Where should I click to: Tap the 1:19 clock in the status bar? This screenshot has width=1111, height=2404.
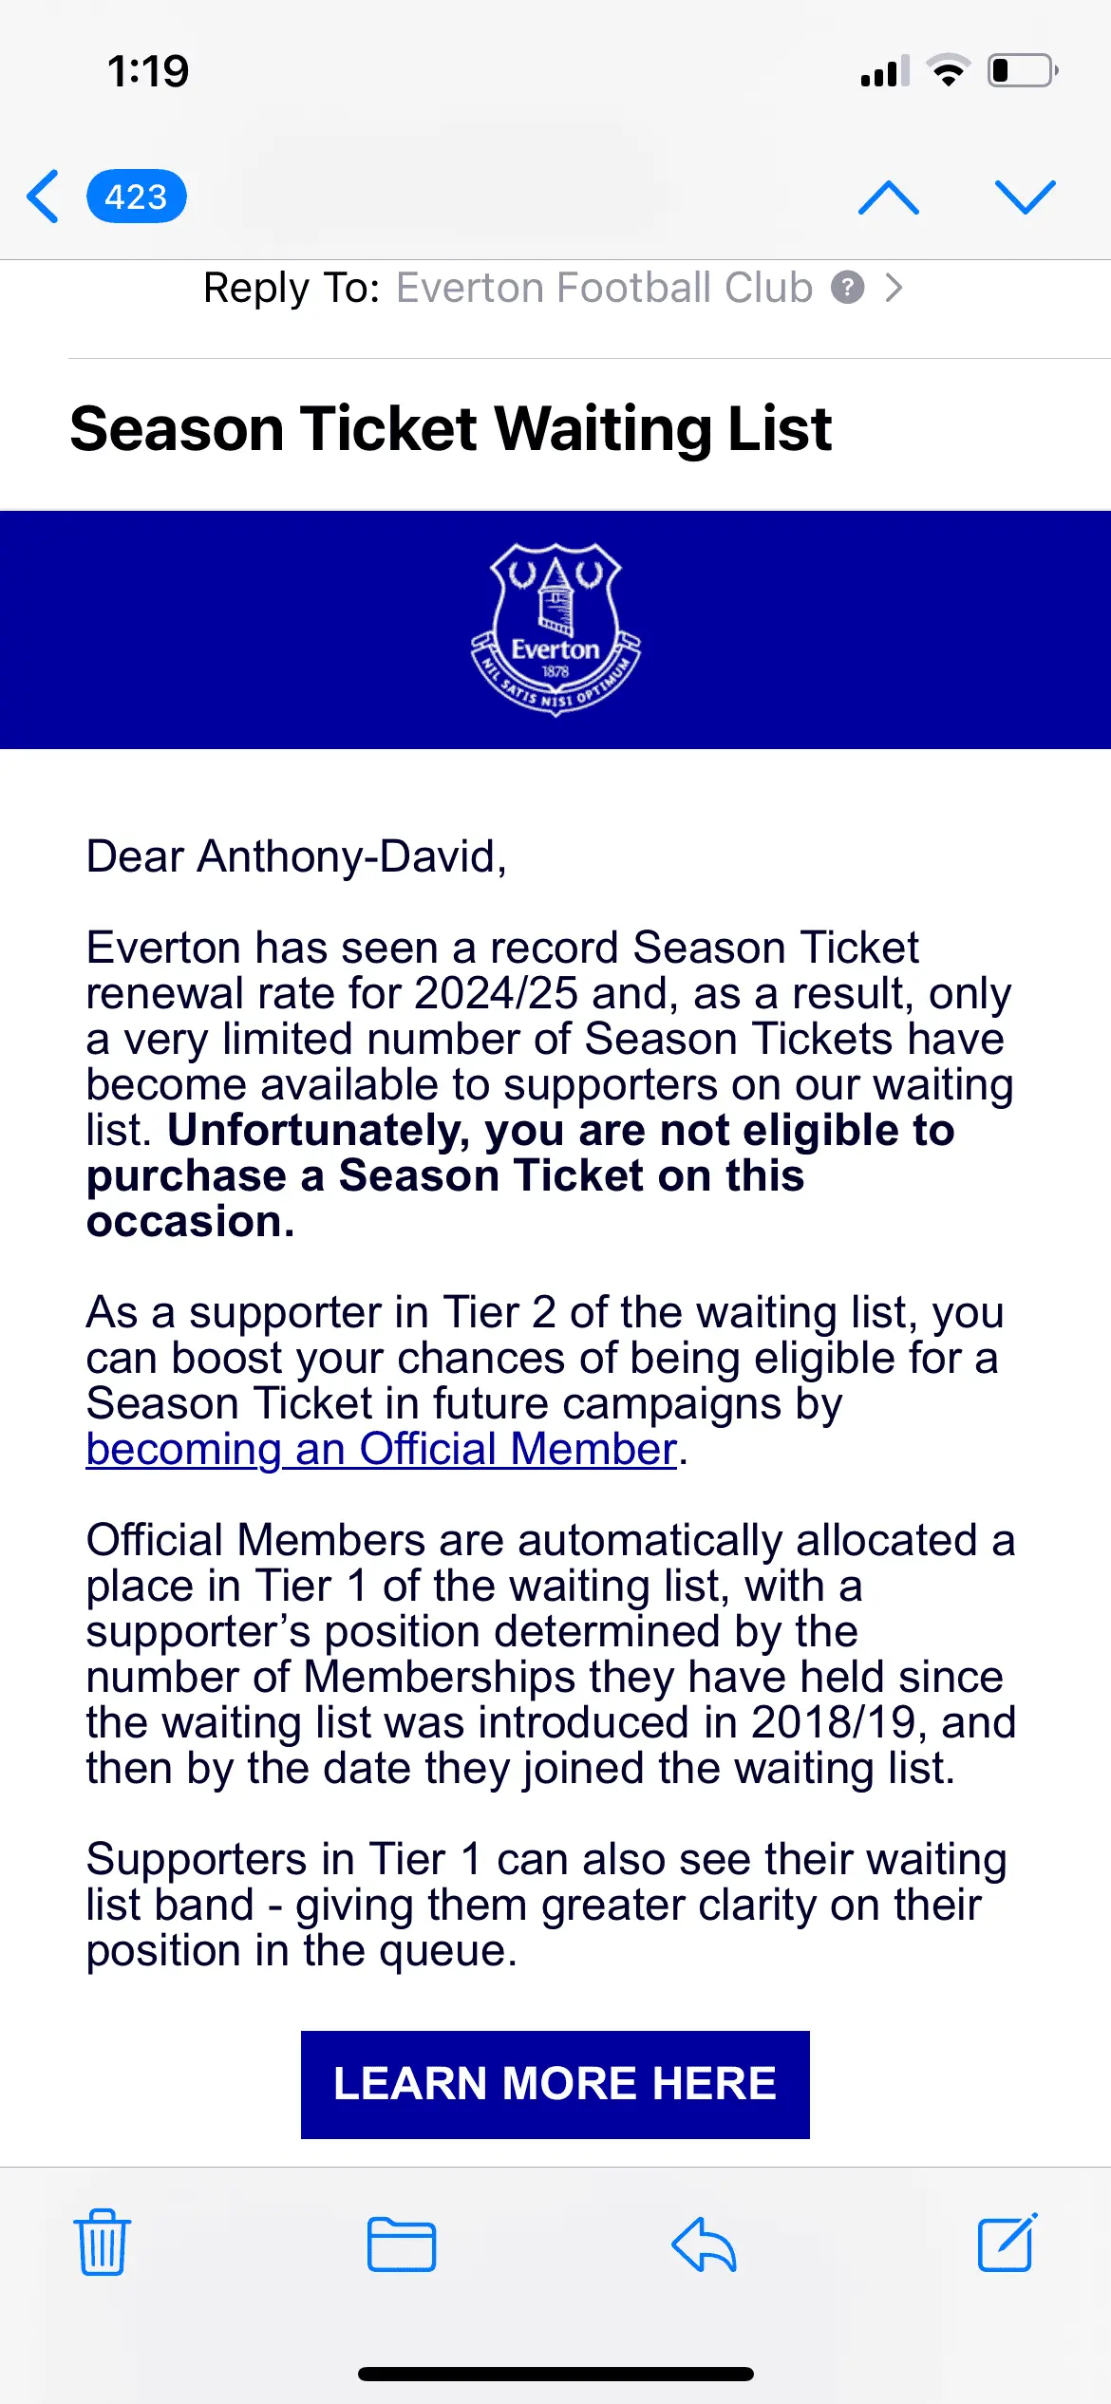coord(148,71)
